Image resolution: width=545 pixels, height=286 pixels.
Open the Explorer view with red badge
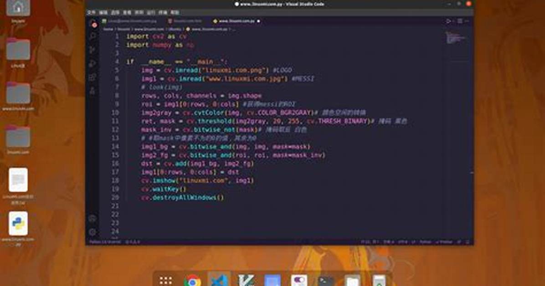[93, 24]
